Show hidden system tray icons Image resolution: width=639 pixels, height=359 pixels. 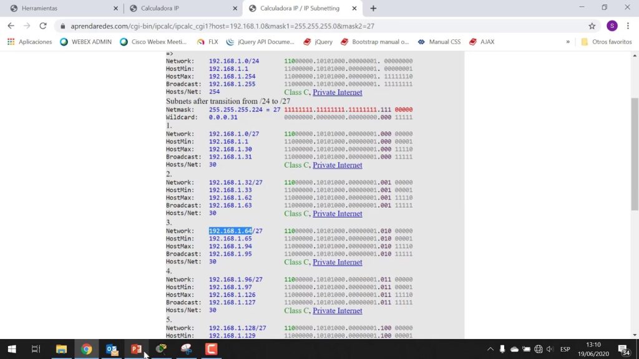click(490, 349)
